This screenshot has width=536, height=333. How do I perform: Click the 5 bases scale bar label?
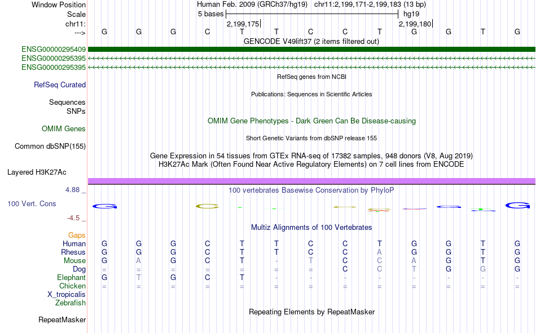click(210, 14)
